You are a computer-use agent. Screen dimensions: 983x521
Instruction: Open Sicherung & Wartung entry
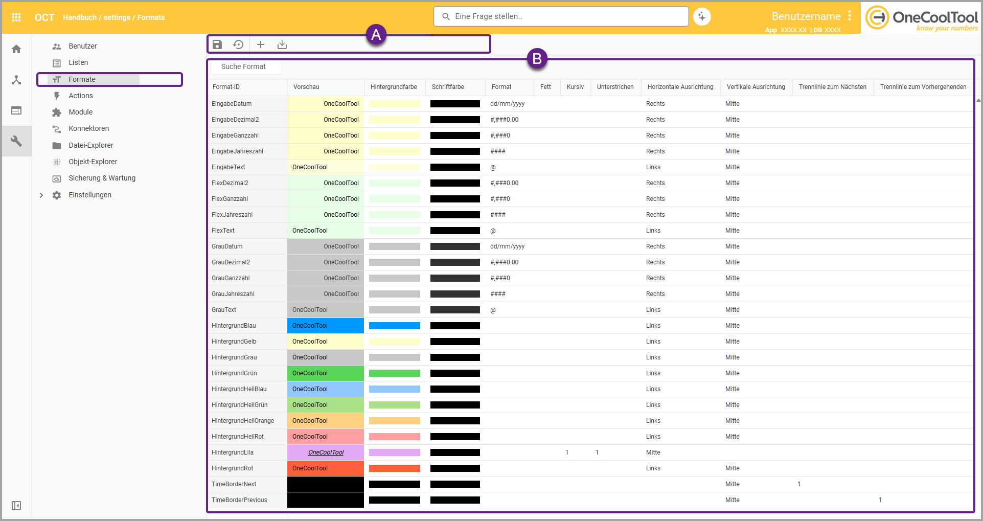(102, 178)
